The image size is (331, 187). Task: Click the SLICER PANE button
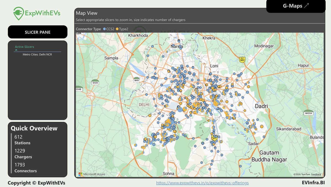[x=38, y=32]
